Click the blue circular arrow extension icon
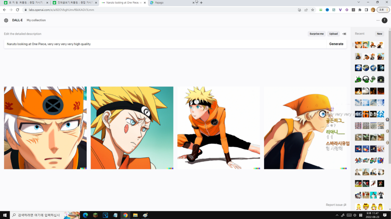391x219 pixels. (327, 10)
